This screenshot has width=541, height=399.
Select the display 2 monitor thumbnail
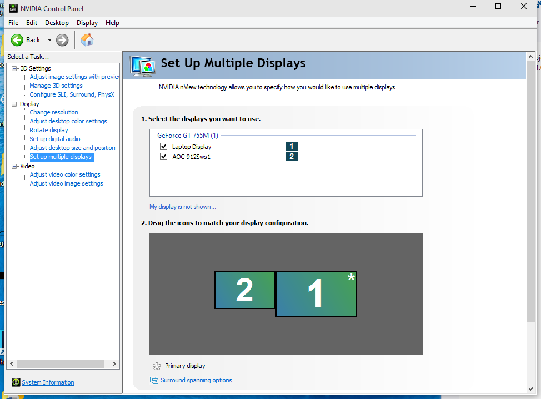[x=244, y=290]
